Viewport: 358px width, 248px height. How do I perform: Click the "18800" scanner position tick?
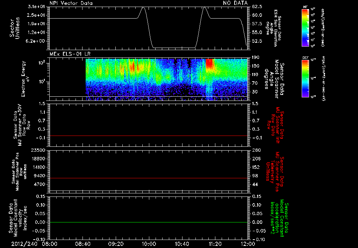[x=38, y=159]
